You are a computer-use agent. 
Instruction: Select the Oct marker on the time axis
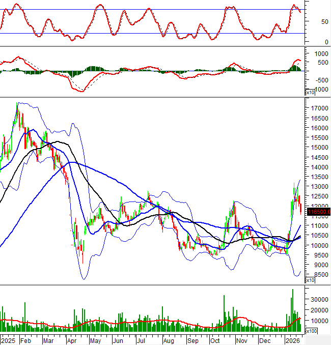click(215, 339)
